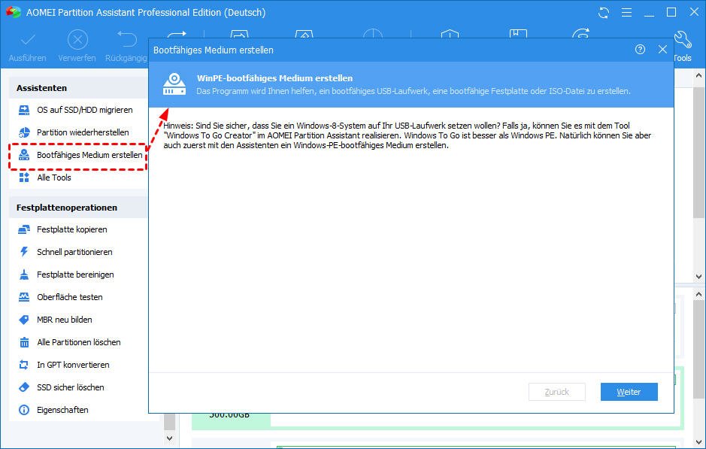Click the AOMEI application logo
The image size is (706, 449).
(x=13, y=12)
